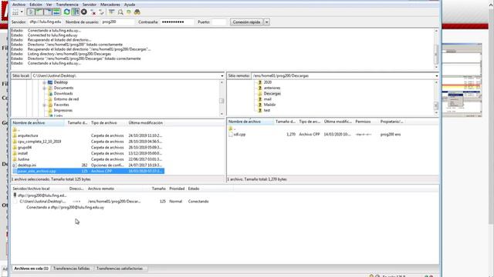Image resolution: width=494 pixels, height=277 pixels.
Task: Select the test folder in remote tree
Action: click(267, 111)
